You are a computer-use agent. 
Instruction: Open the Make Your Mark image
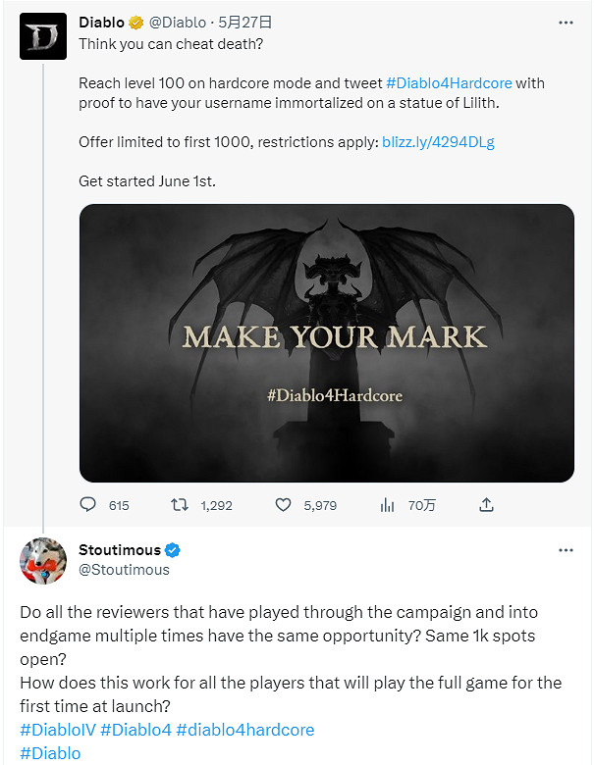[x=326, y=342]
